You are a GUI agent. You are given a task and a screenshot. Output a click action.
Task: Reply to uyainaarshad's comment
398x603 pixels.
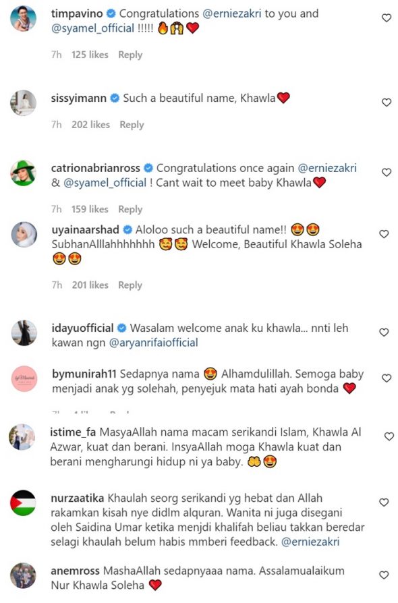[130, 285]
